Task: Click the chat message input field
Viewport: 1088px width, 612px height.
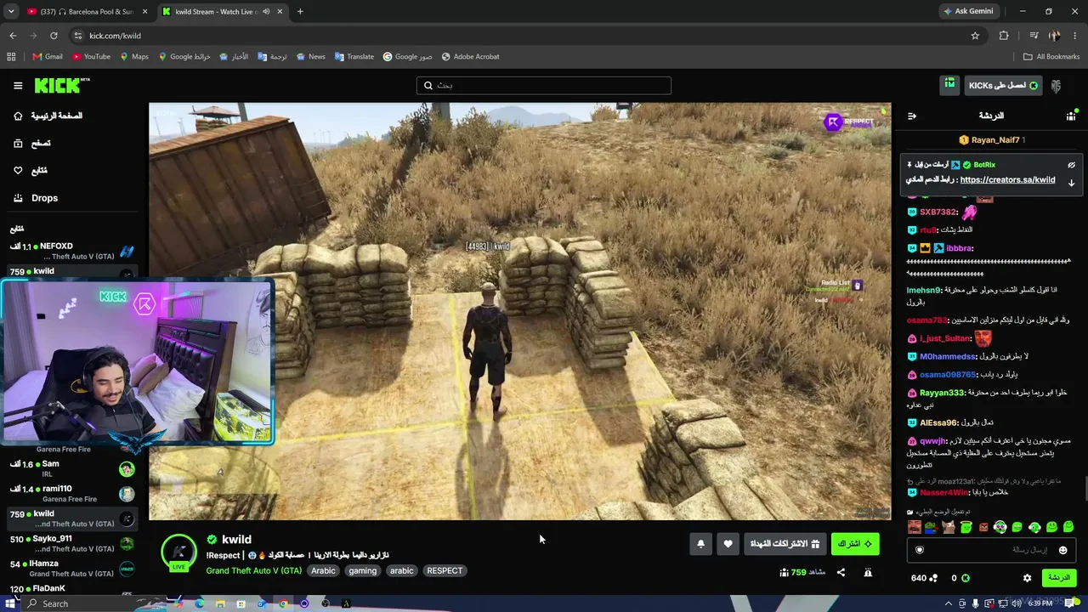Action: point(991,550)
